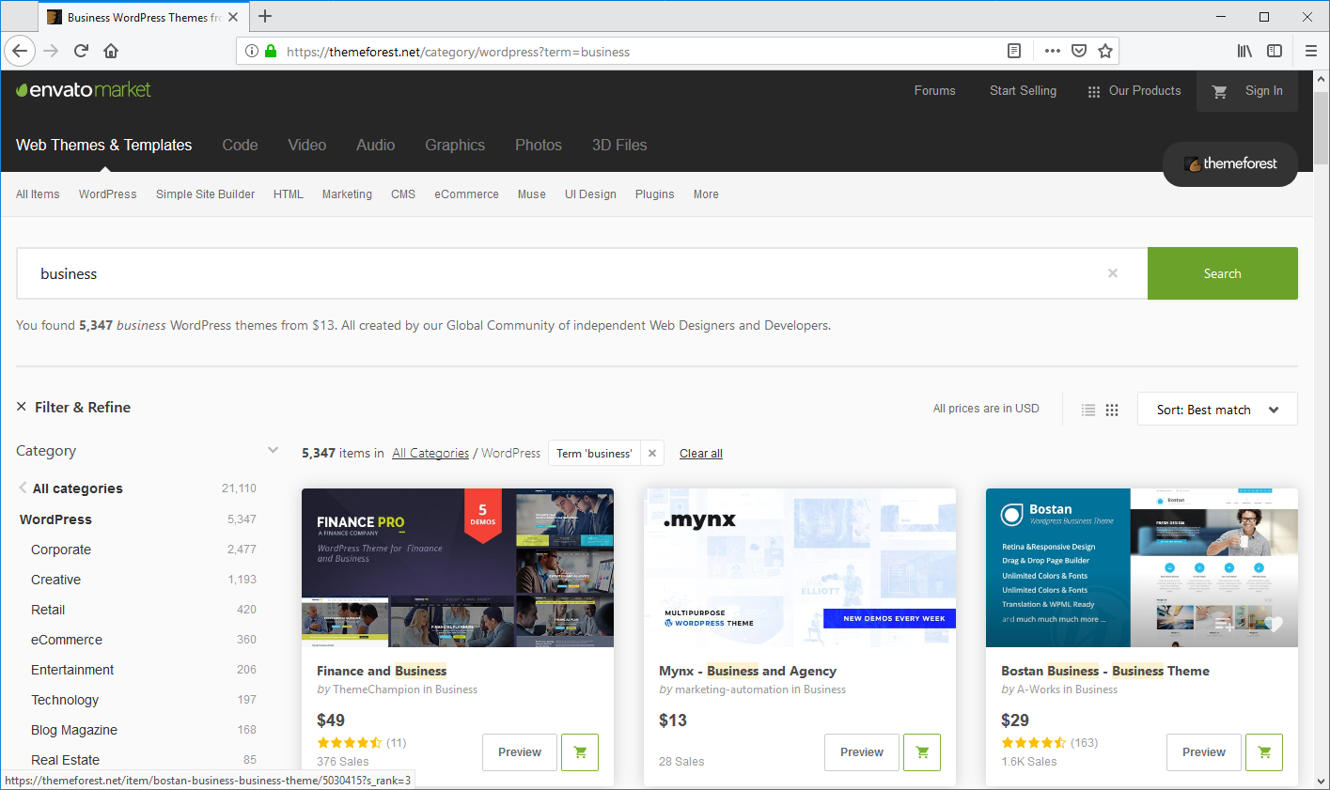Close the Filter & Refine panel
Screen dimensions: 1330x790
click(x=22, y=407)
